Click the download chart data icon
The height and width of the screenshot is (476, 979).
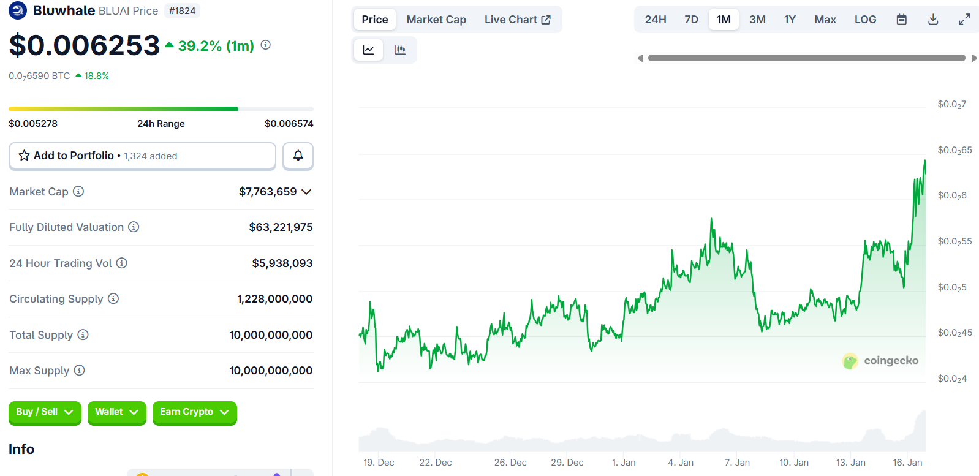click(x=933, y=20)
